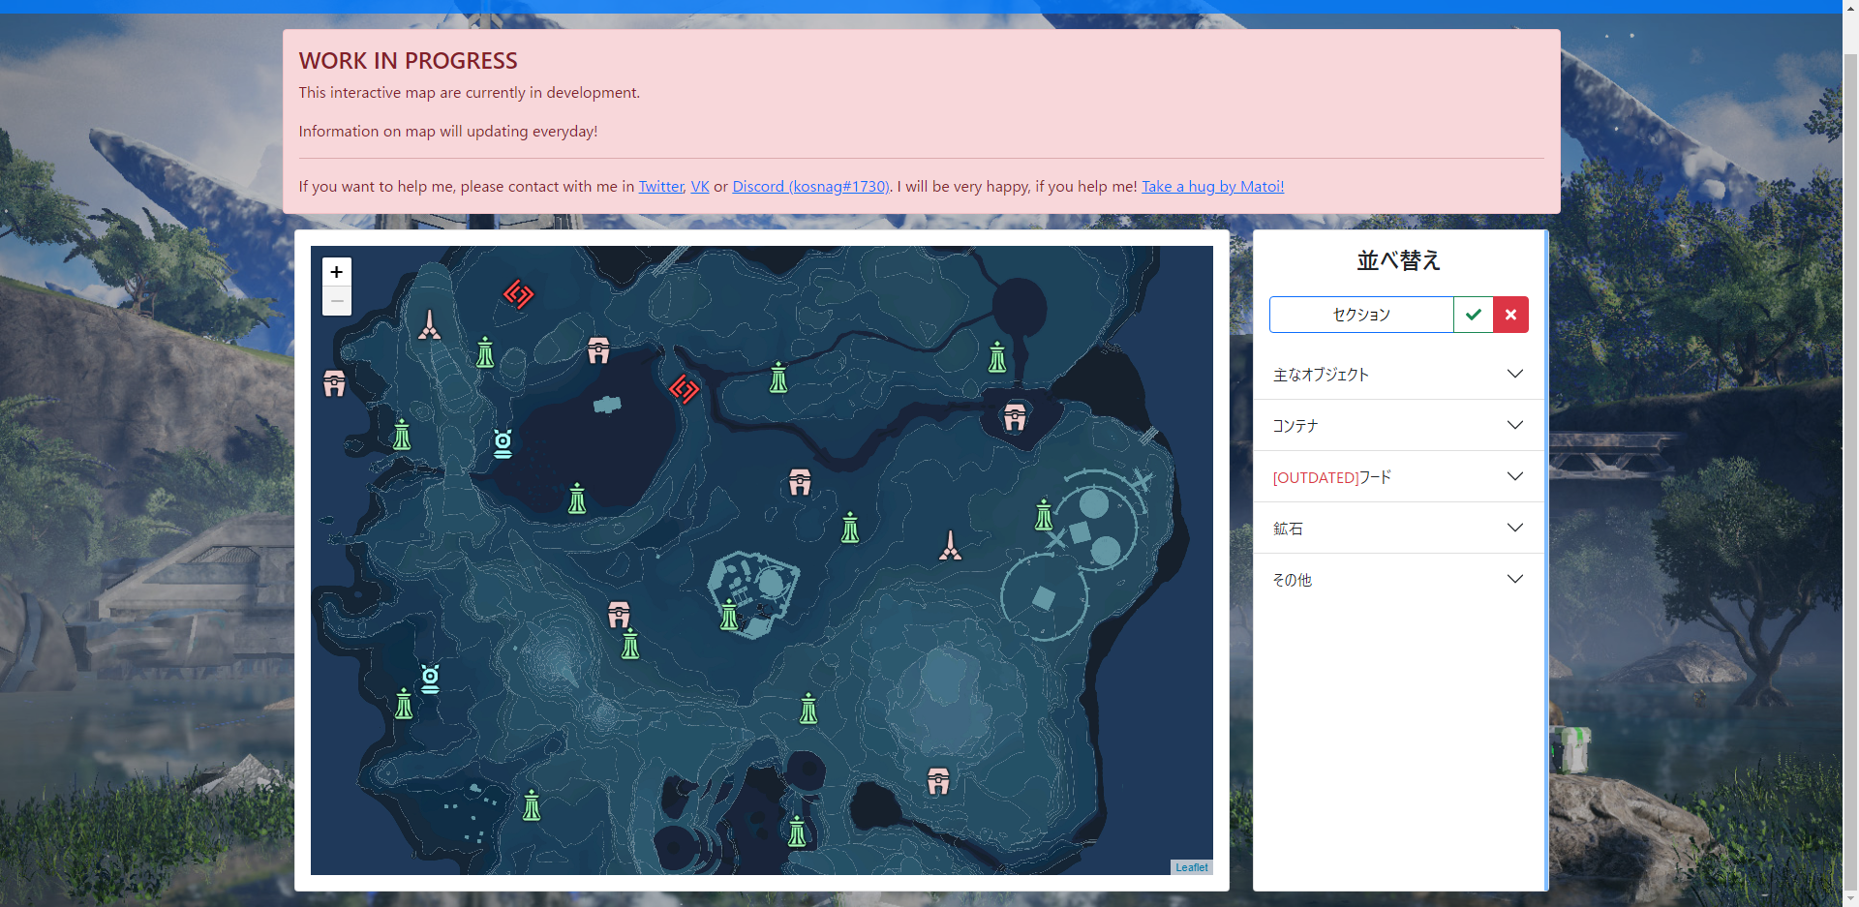1859x907 pixels.
Task: Click the pink gate marker above the dark lake
Action: coord(598,350)
